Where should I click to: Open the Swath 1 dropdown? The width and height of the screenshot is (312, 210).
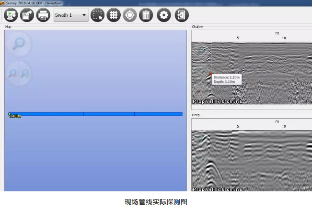[71, 15]
